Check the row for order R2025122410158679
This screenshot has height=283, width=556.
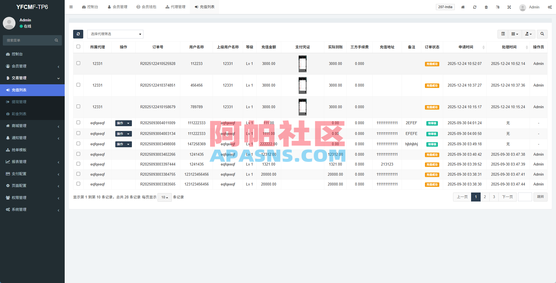coord(78,107)
